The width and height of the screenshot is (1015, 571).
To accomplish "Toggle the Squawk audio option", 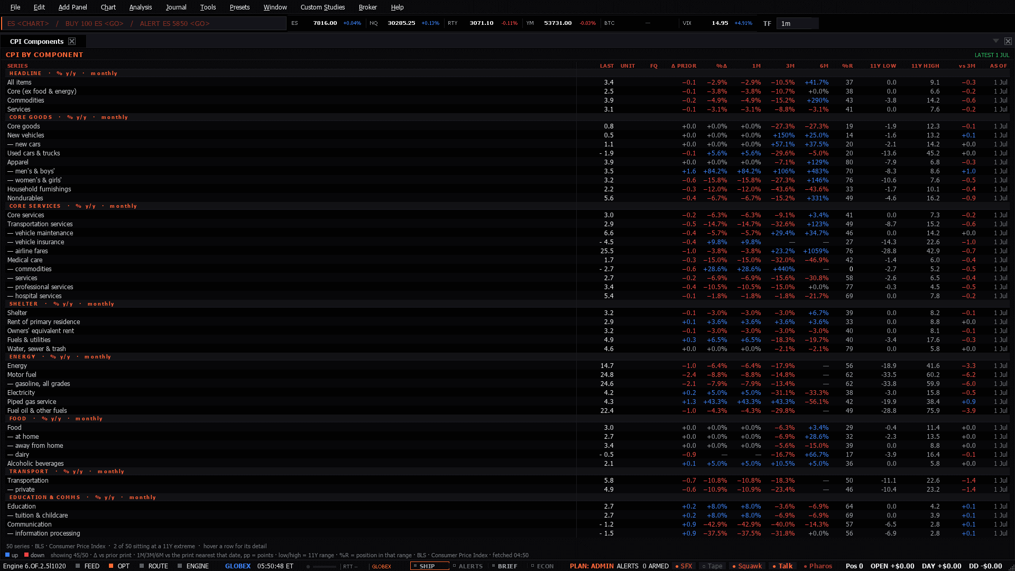I will (746, 566).
